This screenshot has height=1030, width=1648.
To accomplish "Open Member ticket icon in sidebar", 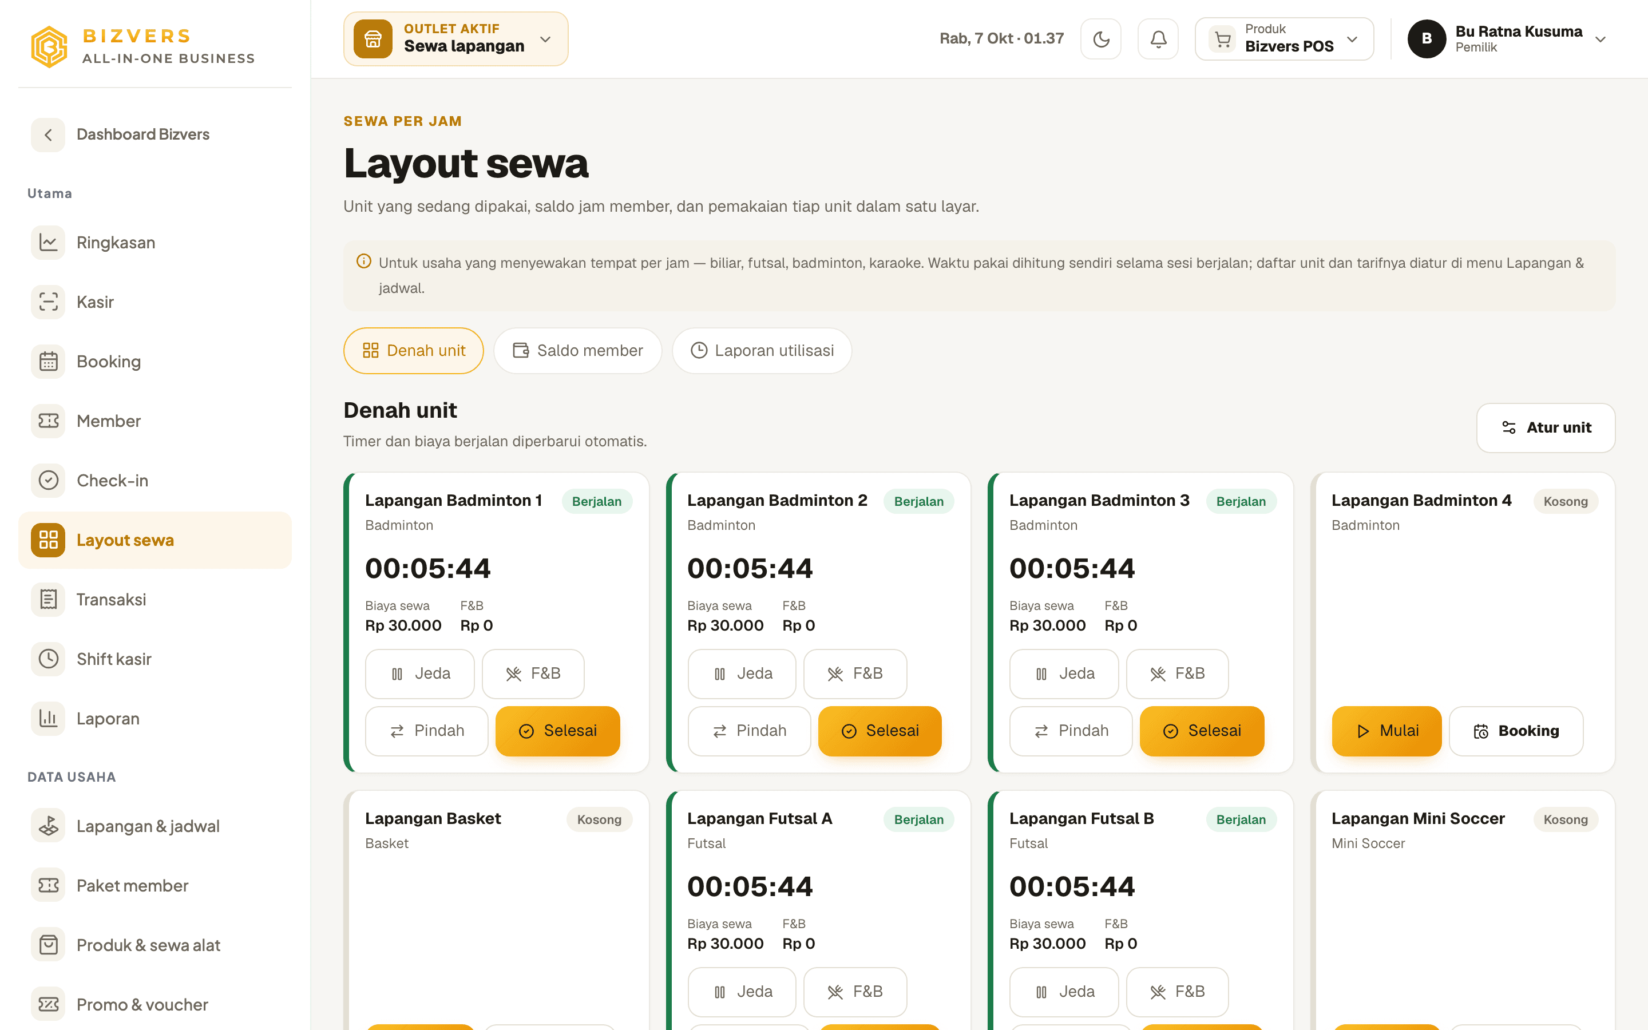I will coord(47,421).
